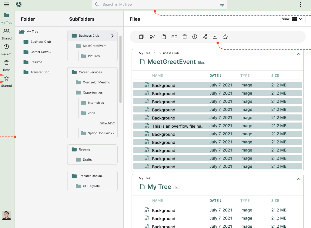Select My Tree root folder
Image resolution: width=311 pixels, height=228 pixels.
coord(28,32)
